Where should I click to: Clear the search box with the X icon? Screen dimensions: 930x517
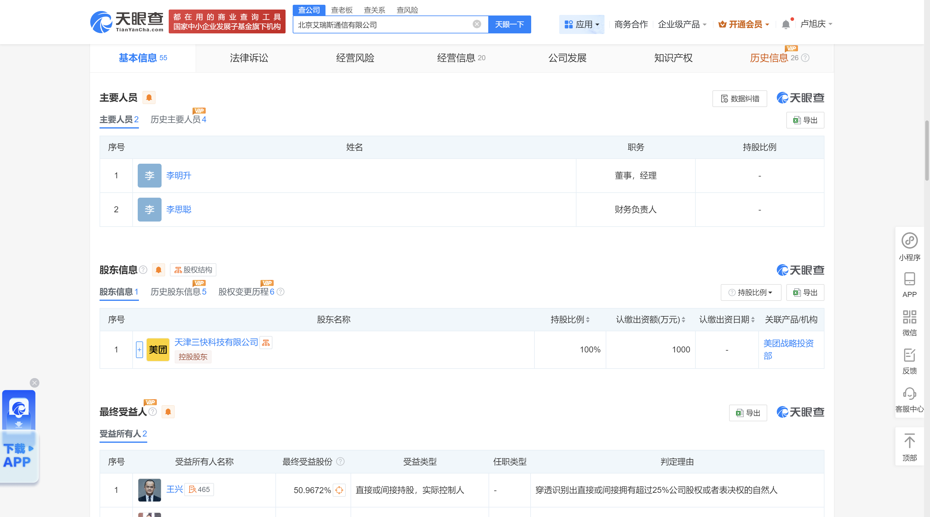point(477,24)
